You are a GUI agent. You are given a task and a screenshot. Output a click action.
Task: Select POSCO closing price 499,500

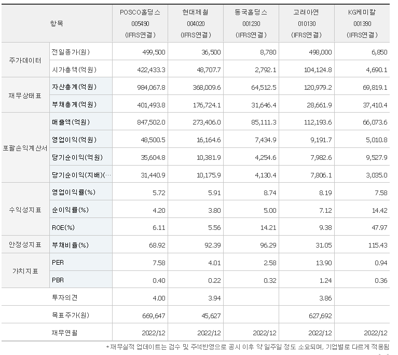(154, 52)
